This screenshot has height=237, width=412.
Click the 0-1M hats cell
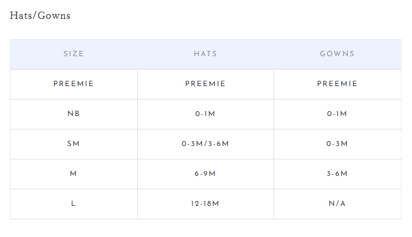click(205, 114)
